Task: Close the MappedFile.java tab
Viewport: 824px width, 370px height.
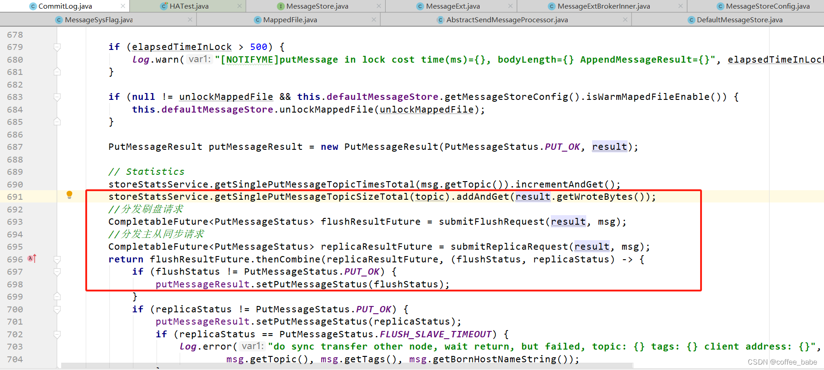Action: [x=374, y=20]
